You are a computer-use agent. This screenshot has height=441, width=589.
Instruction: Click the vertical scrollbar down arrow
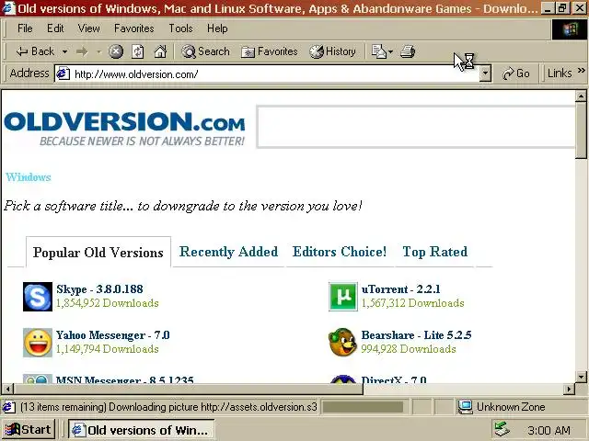[x=581, y=377]
